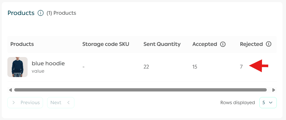Open the Rows displayed dropdown
The width and height of the screenshot is (286, 120).
(x=268, y=103)
